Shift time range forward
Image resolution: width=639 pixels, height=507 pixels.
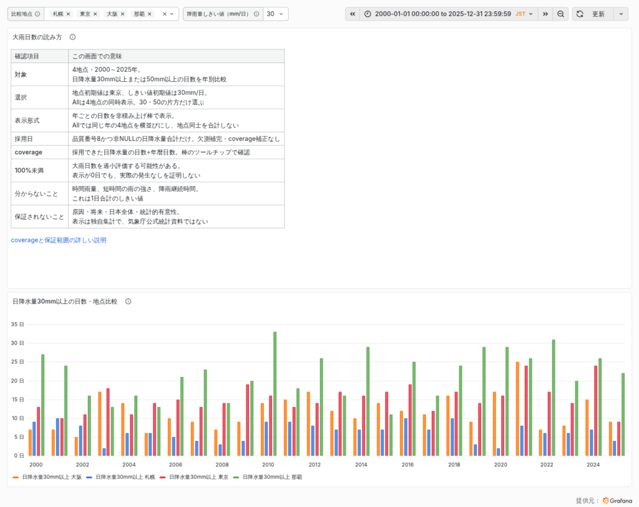pos(545,14)
